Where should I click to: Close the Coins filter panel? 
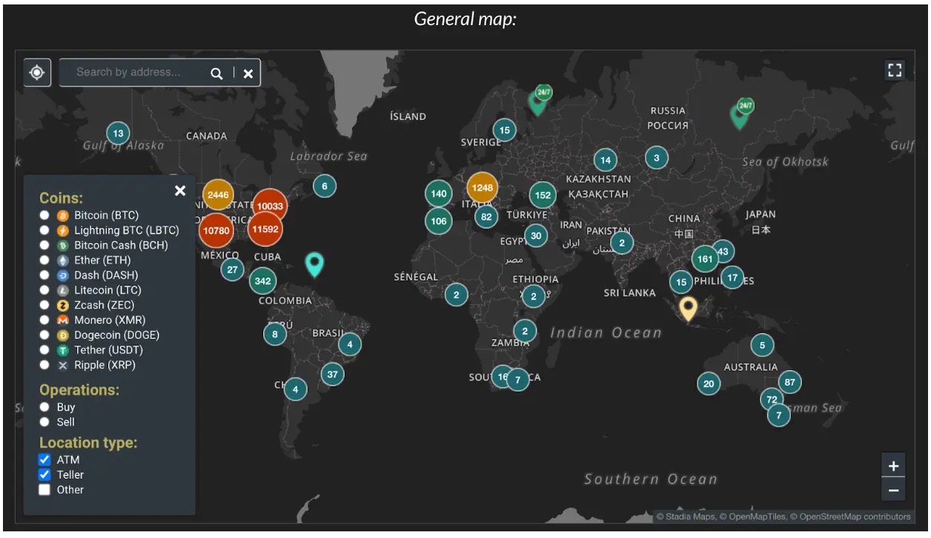pyautogui.click(x=180, y=190)
